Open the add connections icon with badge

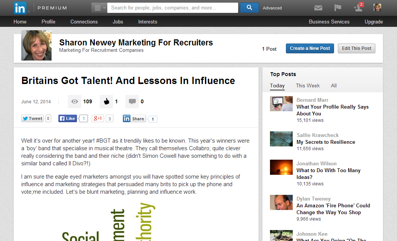(358, 7)
